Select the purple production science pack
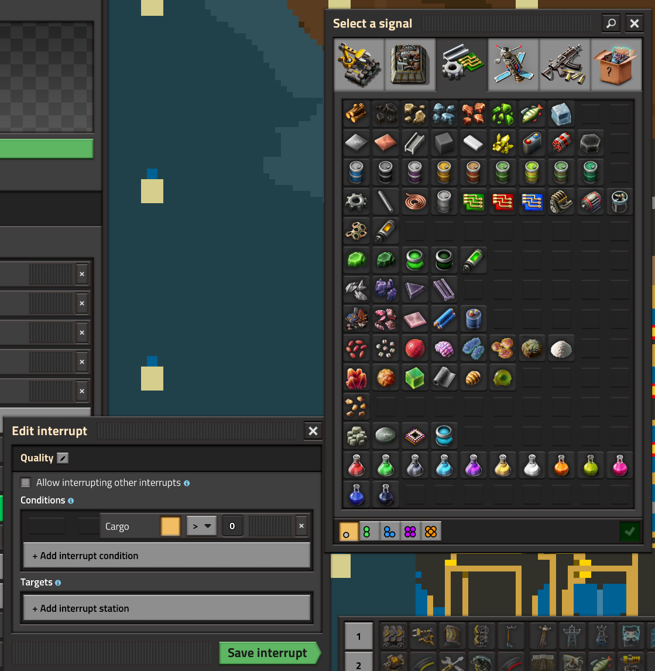This screenshot has height=671, width=655. [473, 465]
